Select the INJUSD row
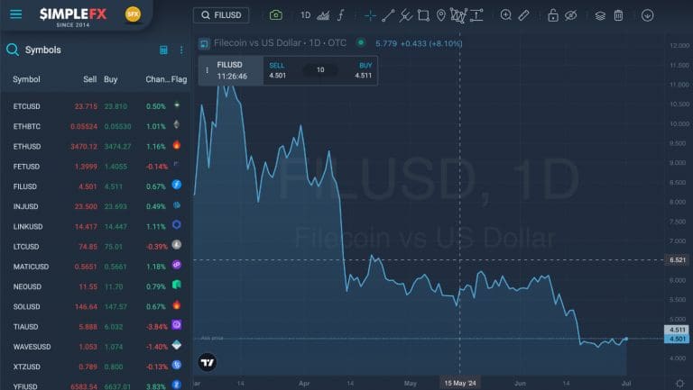Image resolution: width=693 pixels, height=390 pixels. (96, 206)
